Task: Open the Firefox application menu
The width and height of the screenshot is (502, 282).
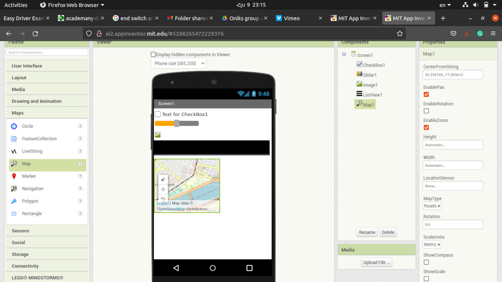Action: pyautogui.click(x=493, y=34)
